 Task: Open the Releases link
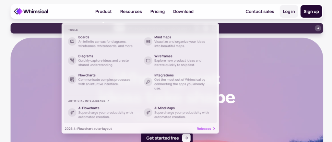[x=206, y=129]
